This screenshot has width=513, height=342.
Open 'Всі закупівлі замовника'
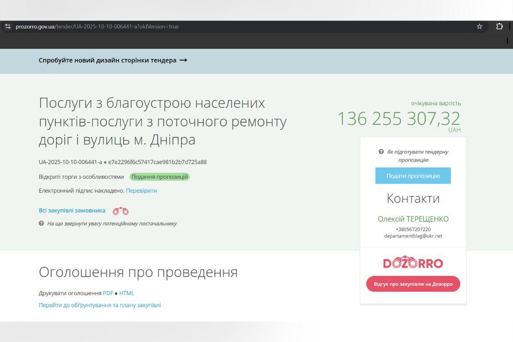(x=72, y=210)
